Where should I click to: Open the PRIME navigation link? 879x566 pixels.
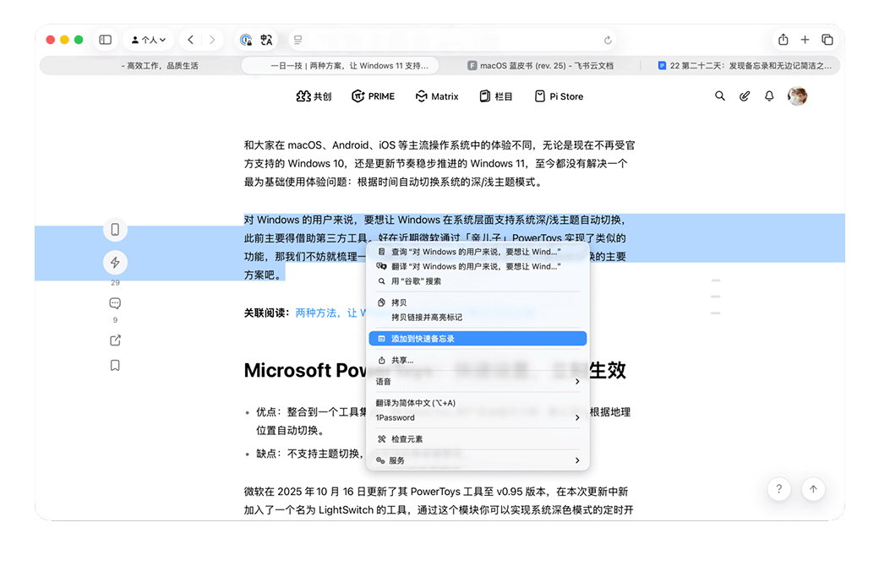coord(374,96)
